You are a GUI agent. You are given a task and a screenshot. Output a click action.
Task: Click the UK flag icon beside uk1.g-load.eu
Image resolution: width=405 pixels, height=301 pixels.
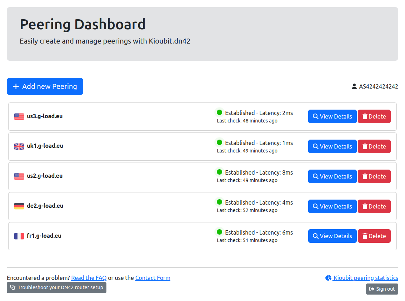click(x=19, y=146)
